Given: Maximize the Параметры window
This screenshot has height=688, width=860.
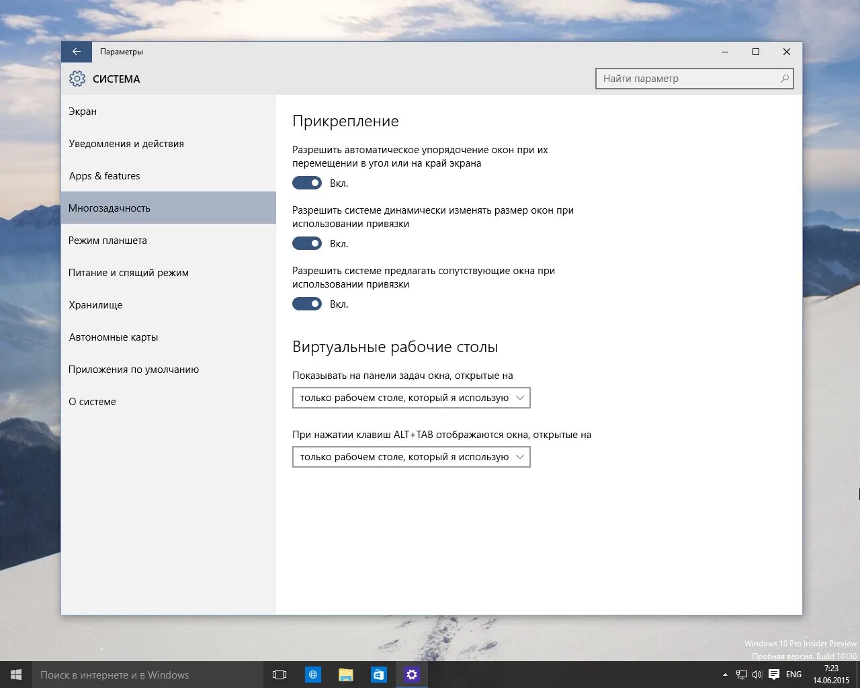Looking at the screenshot, I should pos(756,52).
